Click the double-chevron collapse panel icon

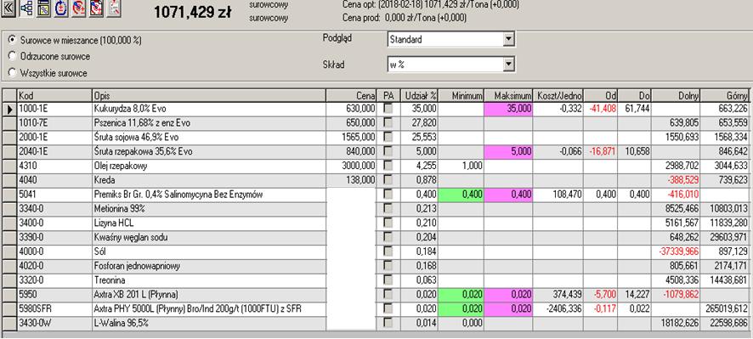[x=8, y=8]
